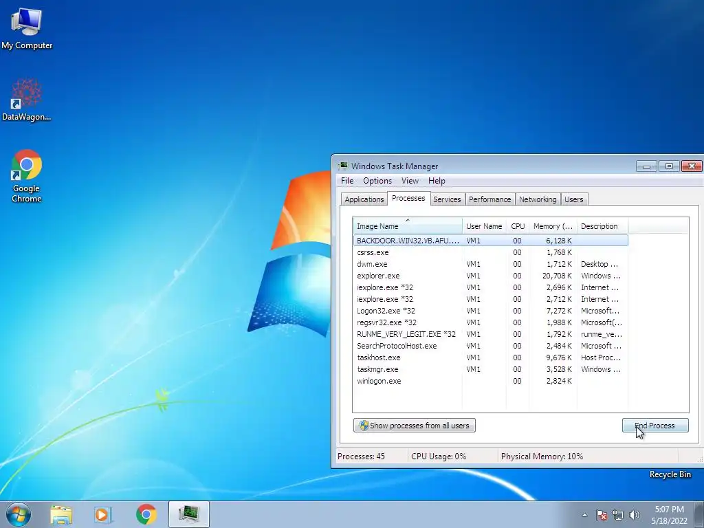Sort by the User Name column header
The width and height of the screenshot is (704, 528).
(484, 225)
